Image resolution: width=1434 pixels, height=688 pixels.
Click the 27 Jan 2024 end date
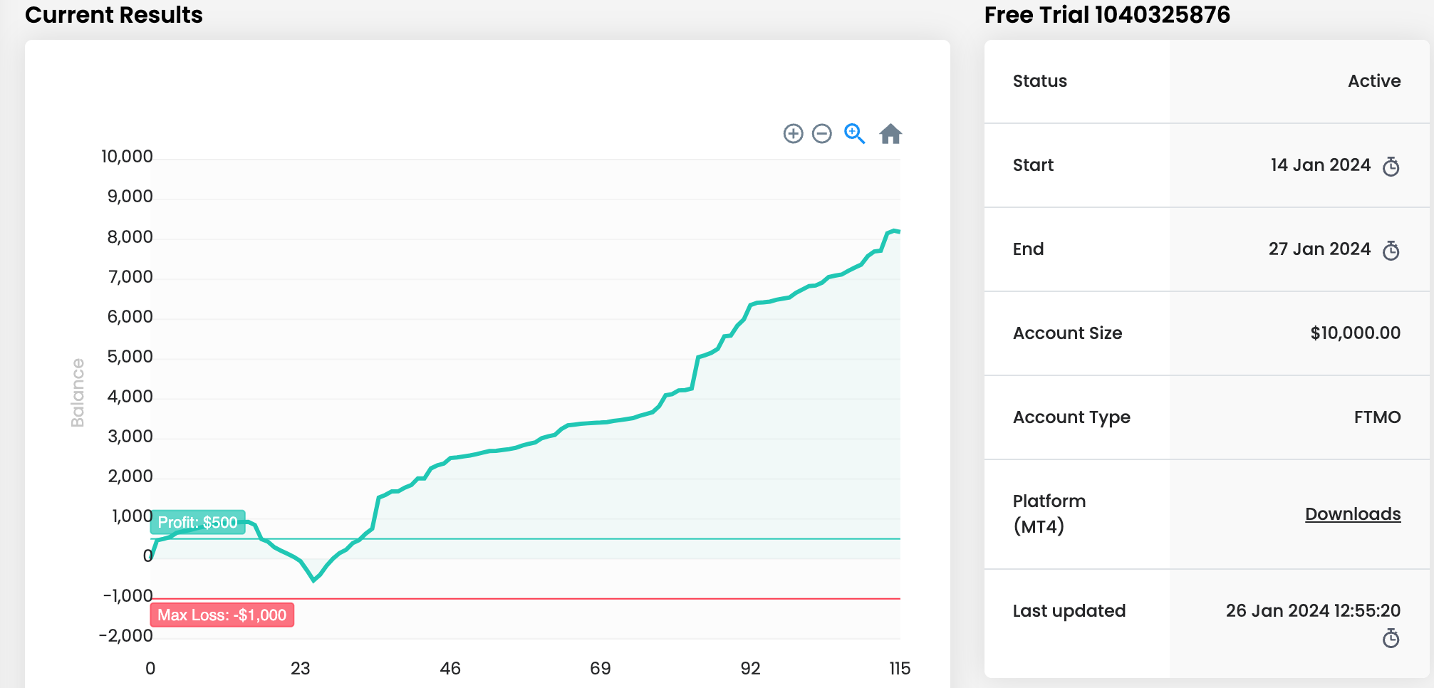tap(1319, 249)
